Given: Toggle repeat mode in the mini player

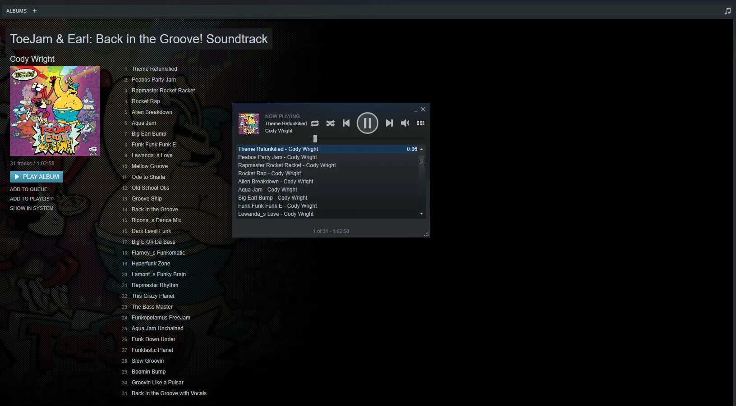Looking at the screenshot, I should pos(315,123).
